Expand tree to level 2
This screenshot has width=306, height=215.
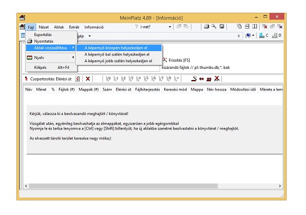(123, 79)
